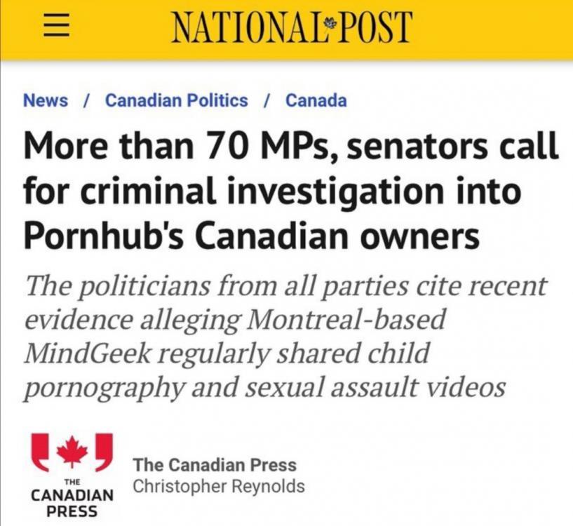Click the word 'MindGeek' in subheading

pyautogui.click(x=87, y=353)
